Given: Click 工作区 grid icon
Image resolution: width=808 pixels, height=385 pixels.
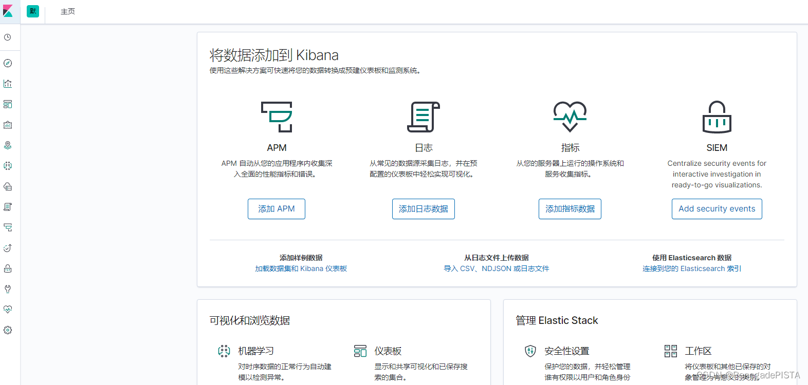Looking at the screenshot, I should (x=671, y=351).
